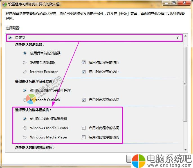Uncheck access checkbox for 360安全浏览器6
This screenshot has height=168, width=193.
[x=84, y=62]
